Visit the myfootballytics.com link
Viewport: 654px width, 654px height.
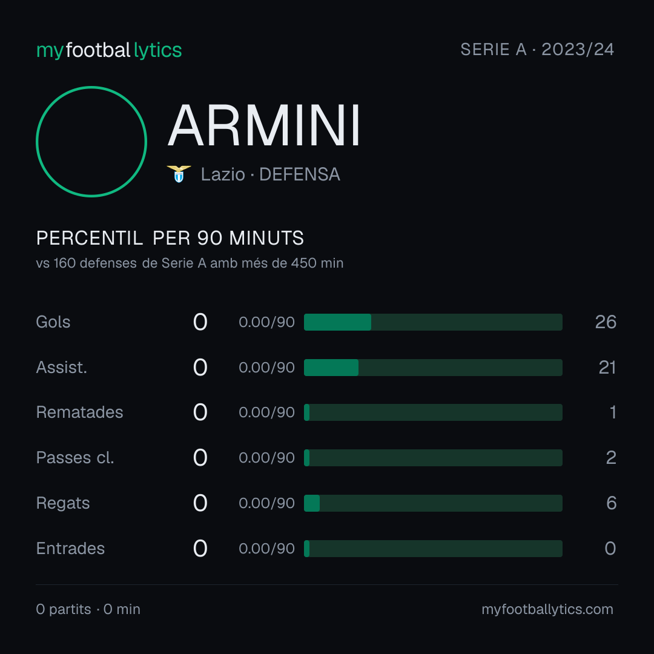click(x=547, y=609)
